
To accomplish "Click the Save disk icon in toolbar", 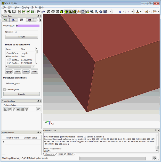I will tap(14, 12).
